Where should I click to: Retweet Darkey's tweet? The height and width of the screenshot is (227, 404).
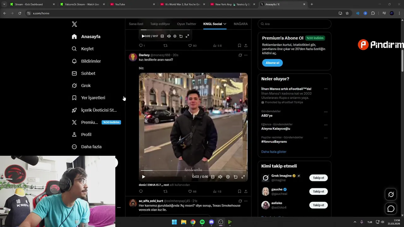tap(165, 191)
